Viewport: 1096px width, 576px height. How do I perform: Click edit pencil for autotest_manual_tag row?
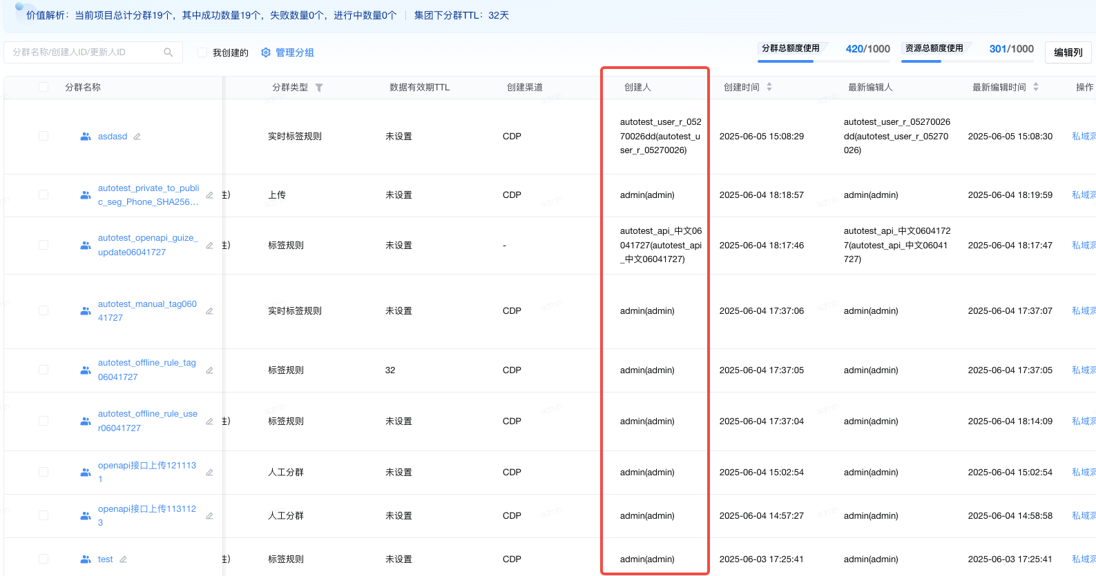coord(209,311)
